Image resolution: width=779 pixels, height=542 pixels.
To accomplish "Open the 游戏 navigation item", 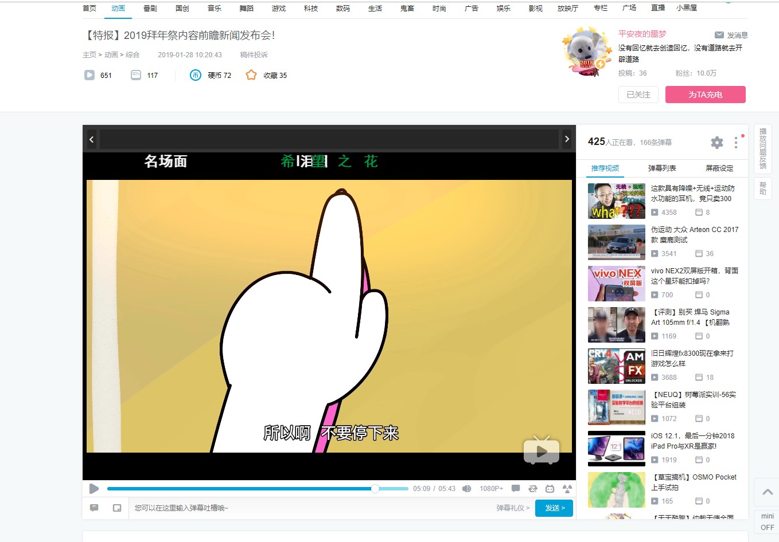I will click(279, 8).
